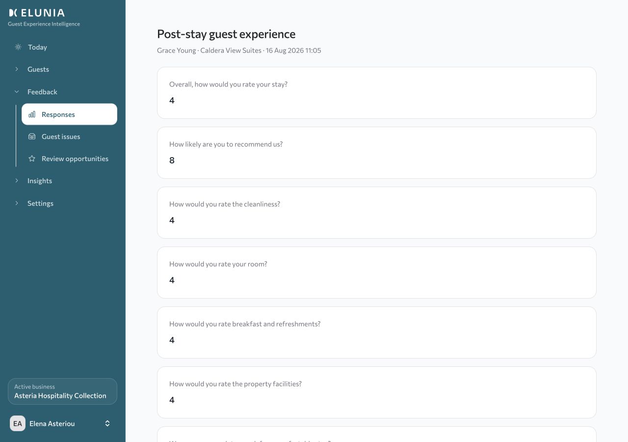This screenshot has height=442, width=628.
Task: Collapse the Feedback section chevron
Action: pyautogui.click(x=17, y=92)
